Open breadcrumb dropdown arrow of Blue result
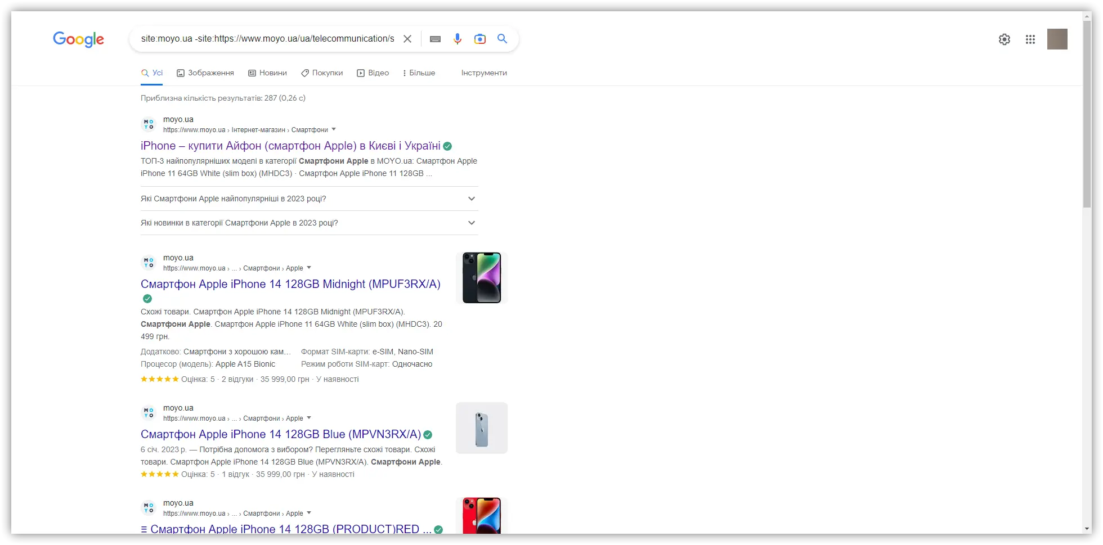1103x545 pixels. tap(309, 418)
